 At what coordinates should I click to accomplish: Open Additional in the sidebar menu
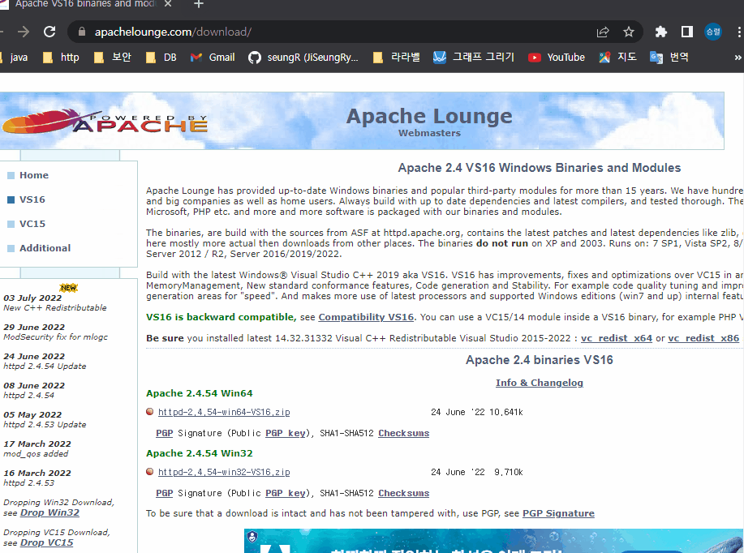[x=45, y=247]
